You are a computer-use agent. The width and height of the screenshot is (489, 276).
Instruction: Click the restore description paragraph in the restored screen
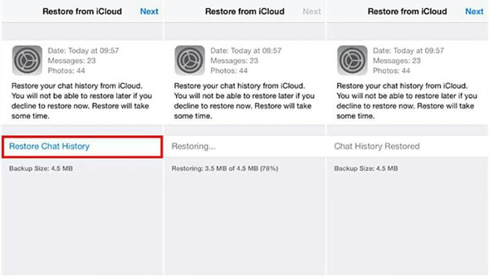406,101
